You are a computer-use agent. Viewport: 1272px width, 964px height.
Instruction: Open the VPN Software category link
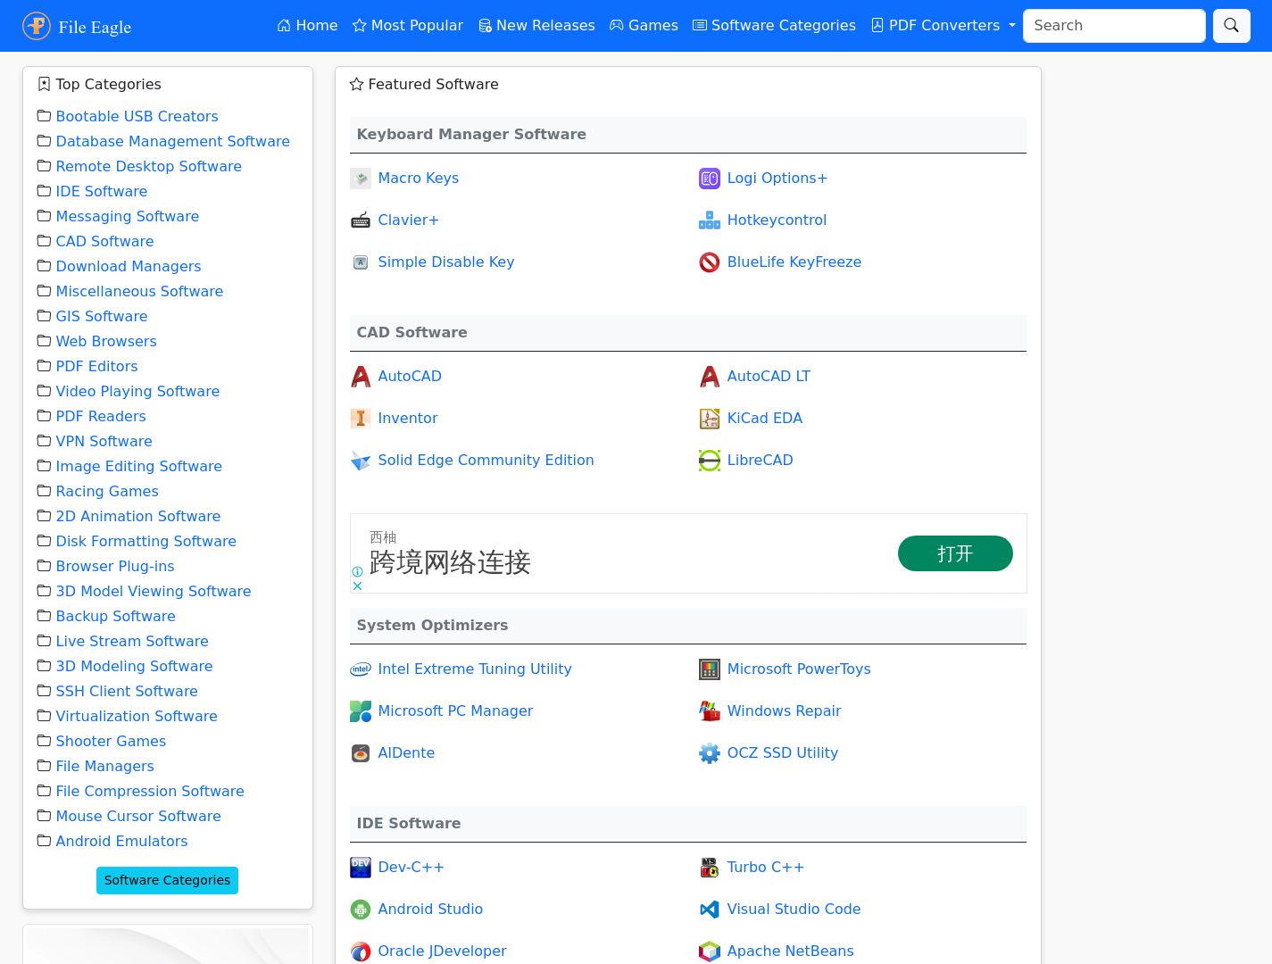[104, 441]
